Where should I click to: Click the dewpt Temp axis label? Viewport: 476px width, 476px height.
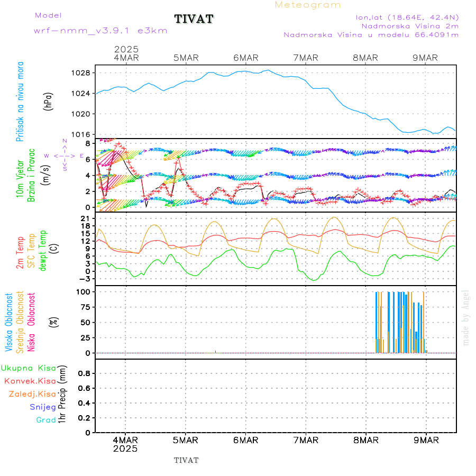(43, 246)
